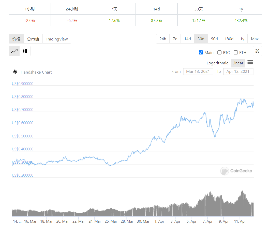This screenshot has height=227, width=268.
Task: Enable the BTC comparison checkbox
Action: (x=219, y=52)
